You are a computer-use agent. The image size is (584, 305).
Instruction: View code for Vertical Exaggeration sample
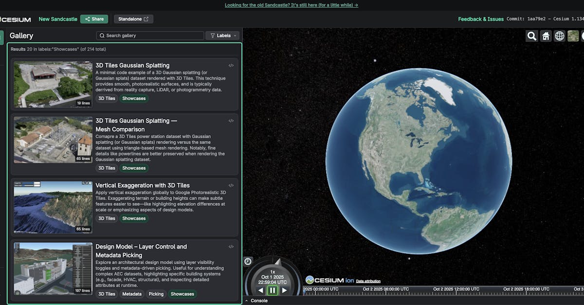coord(231,185)
